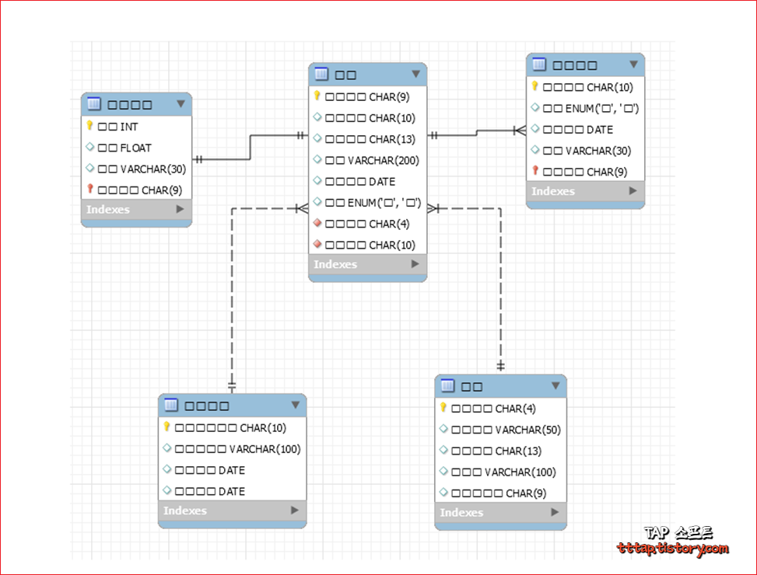Select the yellow key icon in the table with two DATE columns
This screenshot has width=757, height=575.
pyautogui.click(x=166, y=427)
